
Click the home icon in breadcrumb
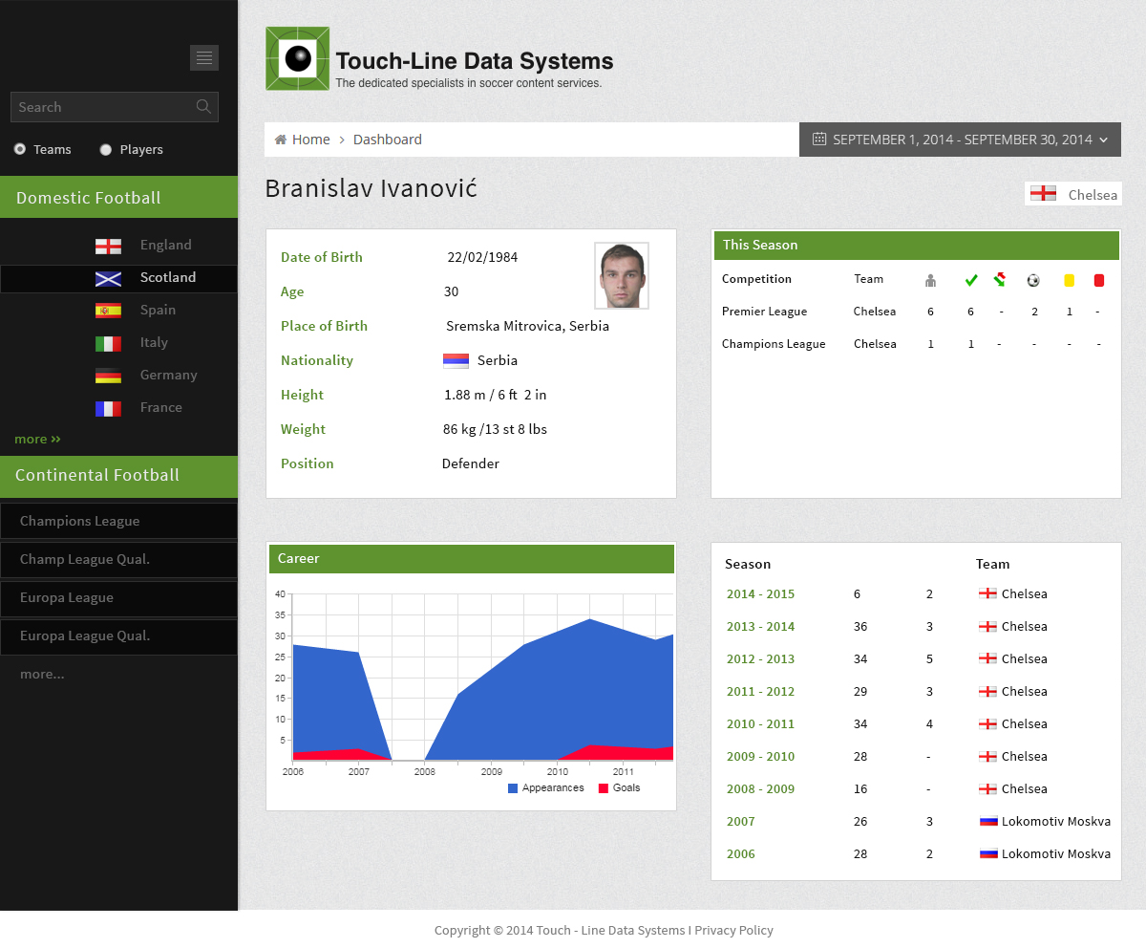click(281, 140)
